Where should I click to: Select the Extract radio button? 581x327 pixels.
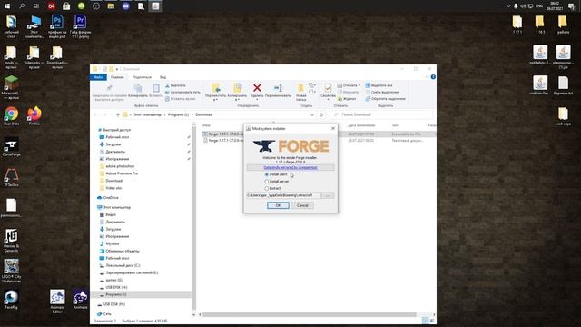(266, 188)
